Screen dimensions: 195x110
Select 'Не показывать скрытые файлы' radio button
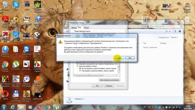pos(80,68)
